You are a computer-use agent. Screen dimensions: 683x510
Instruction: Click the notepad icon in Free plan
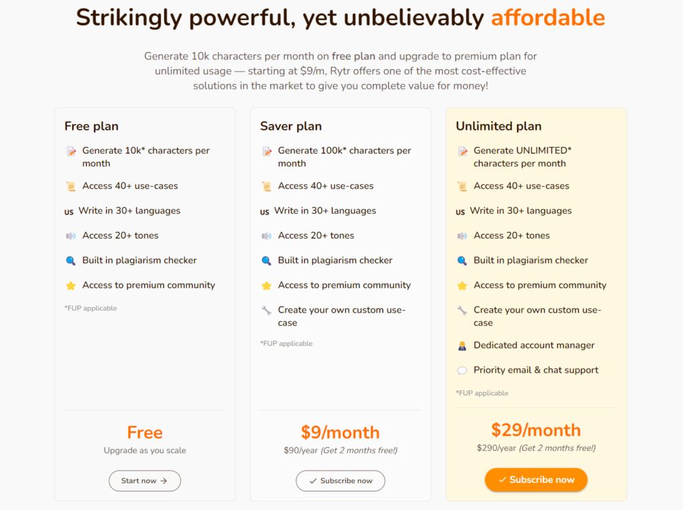click(71, 151)
